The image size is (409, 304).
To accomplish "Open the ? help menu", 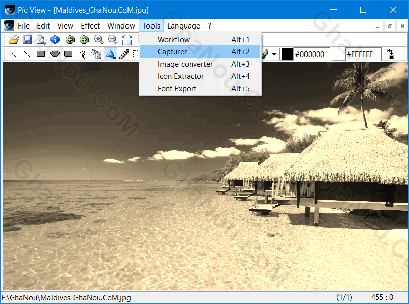I will pos(209,26).
